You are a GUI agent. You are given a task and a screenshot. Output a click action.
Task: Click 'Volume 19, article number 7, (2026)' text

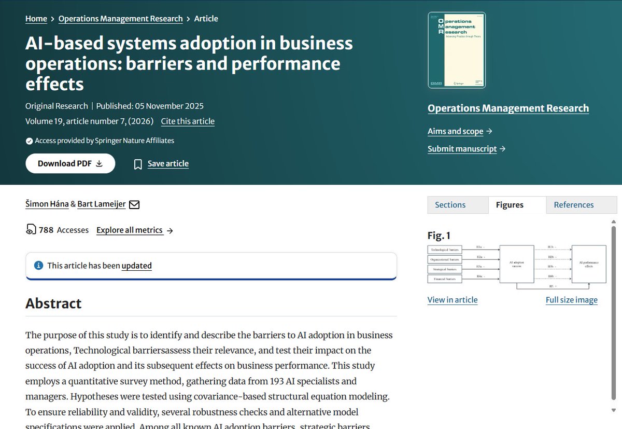(x=90, y=121)
